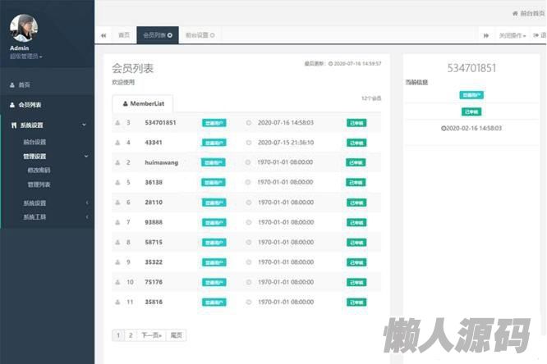Expand the lower 系统设置 submenu arrow
Screen dimensions: 547x364
[87, 202]
